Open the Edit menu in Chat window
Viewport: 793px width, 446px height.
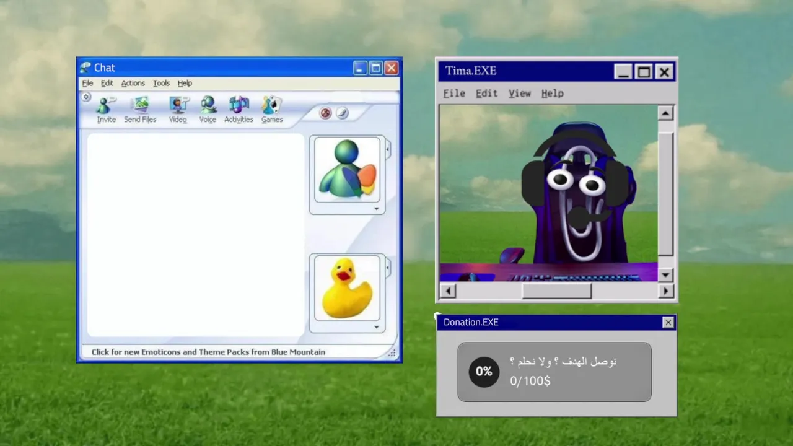pyautogui.click(x=107, y=83)
